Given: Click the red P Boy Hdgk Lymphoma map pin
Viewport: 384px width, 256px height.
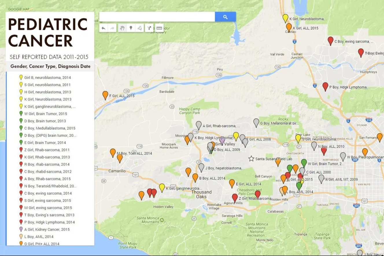Looking at the screenshot, I should pyautogui.click(x=325, y=86).
